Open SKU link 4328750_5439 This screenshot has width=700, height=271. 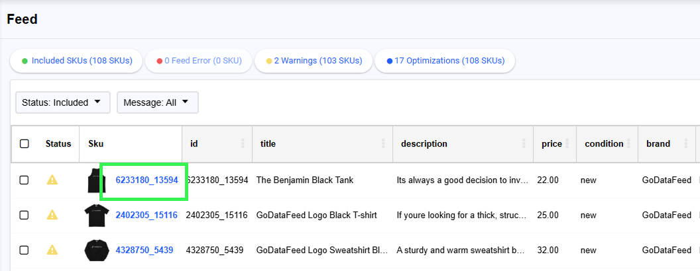pyautogui.click(x=144, y=250)
